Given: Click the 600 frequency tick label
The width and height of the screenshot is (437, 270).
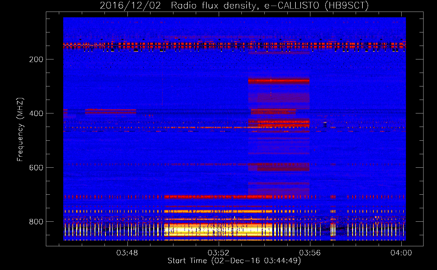Looking at the screenshot, I should click(36, 168).
